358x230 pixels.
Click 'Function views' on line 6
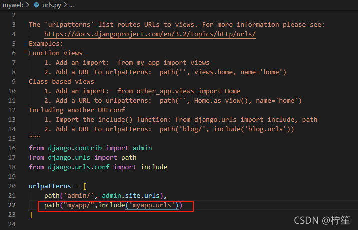pyautogui.click(x=56, y=53)
